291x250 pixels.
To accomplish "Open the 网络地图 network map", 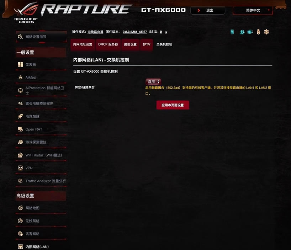I will coord(41,208).
